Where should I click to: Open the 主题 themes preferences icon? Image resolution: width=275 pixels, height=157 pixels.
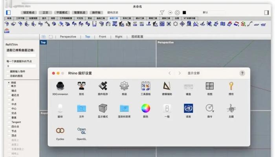[x=231, y=108]
